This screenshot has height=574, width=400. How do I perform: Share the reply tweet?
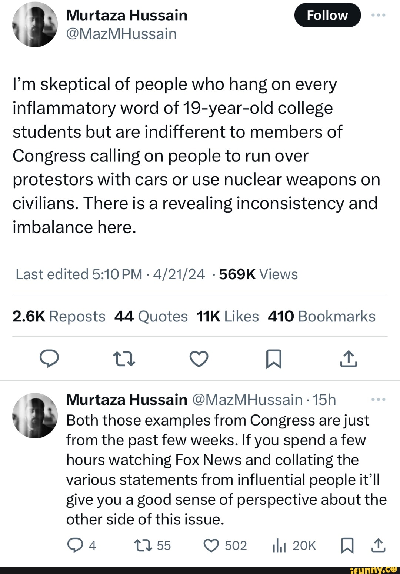pyautogui.click(x=378, y=545)
